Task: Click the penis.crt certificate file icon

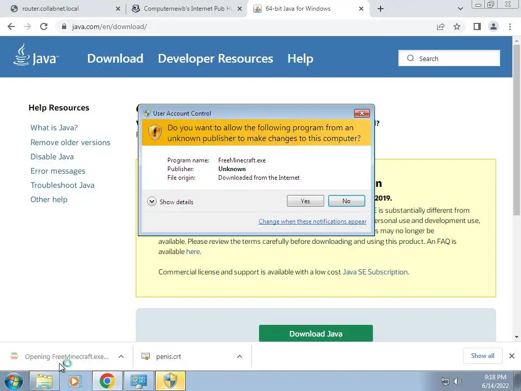Action: (x=146, y=356)
